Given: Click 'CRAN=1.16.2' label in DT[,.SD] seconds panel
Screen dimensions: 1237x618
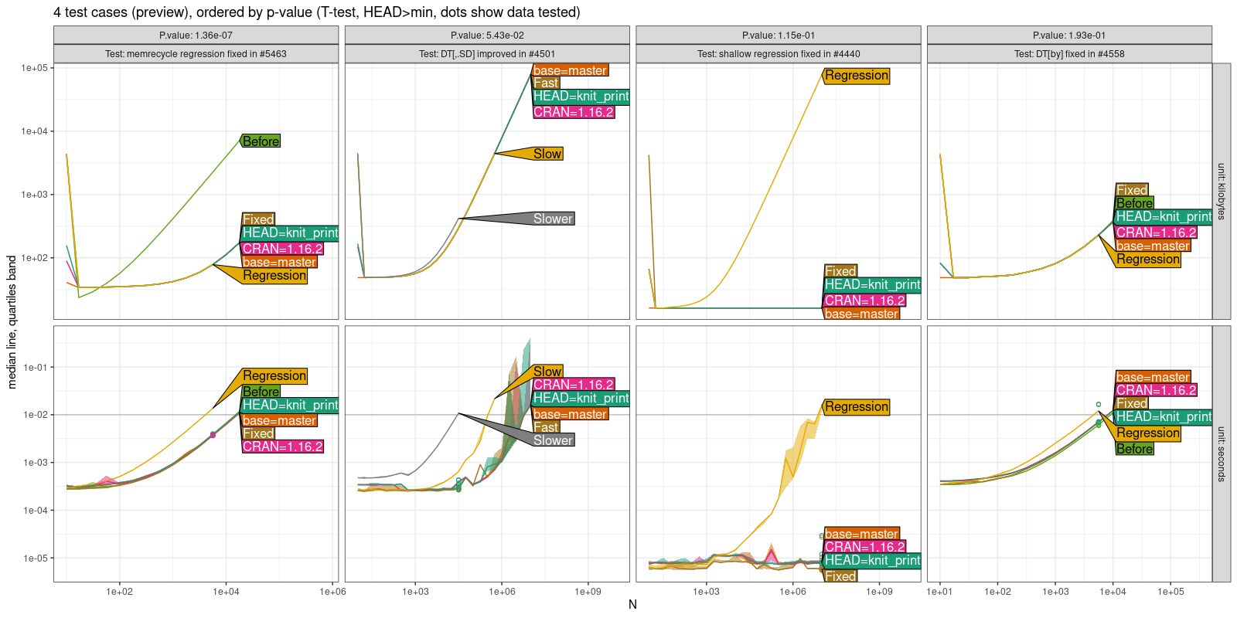Looking at the screenshot, I should (574, 385).
